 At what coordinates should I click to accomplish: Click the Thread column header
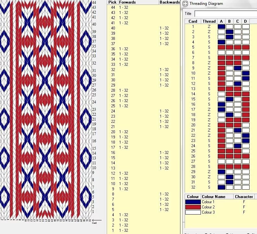(x=209, y=21)
